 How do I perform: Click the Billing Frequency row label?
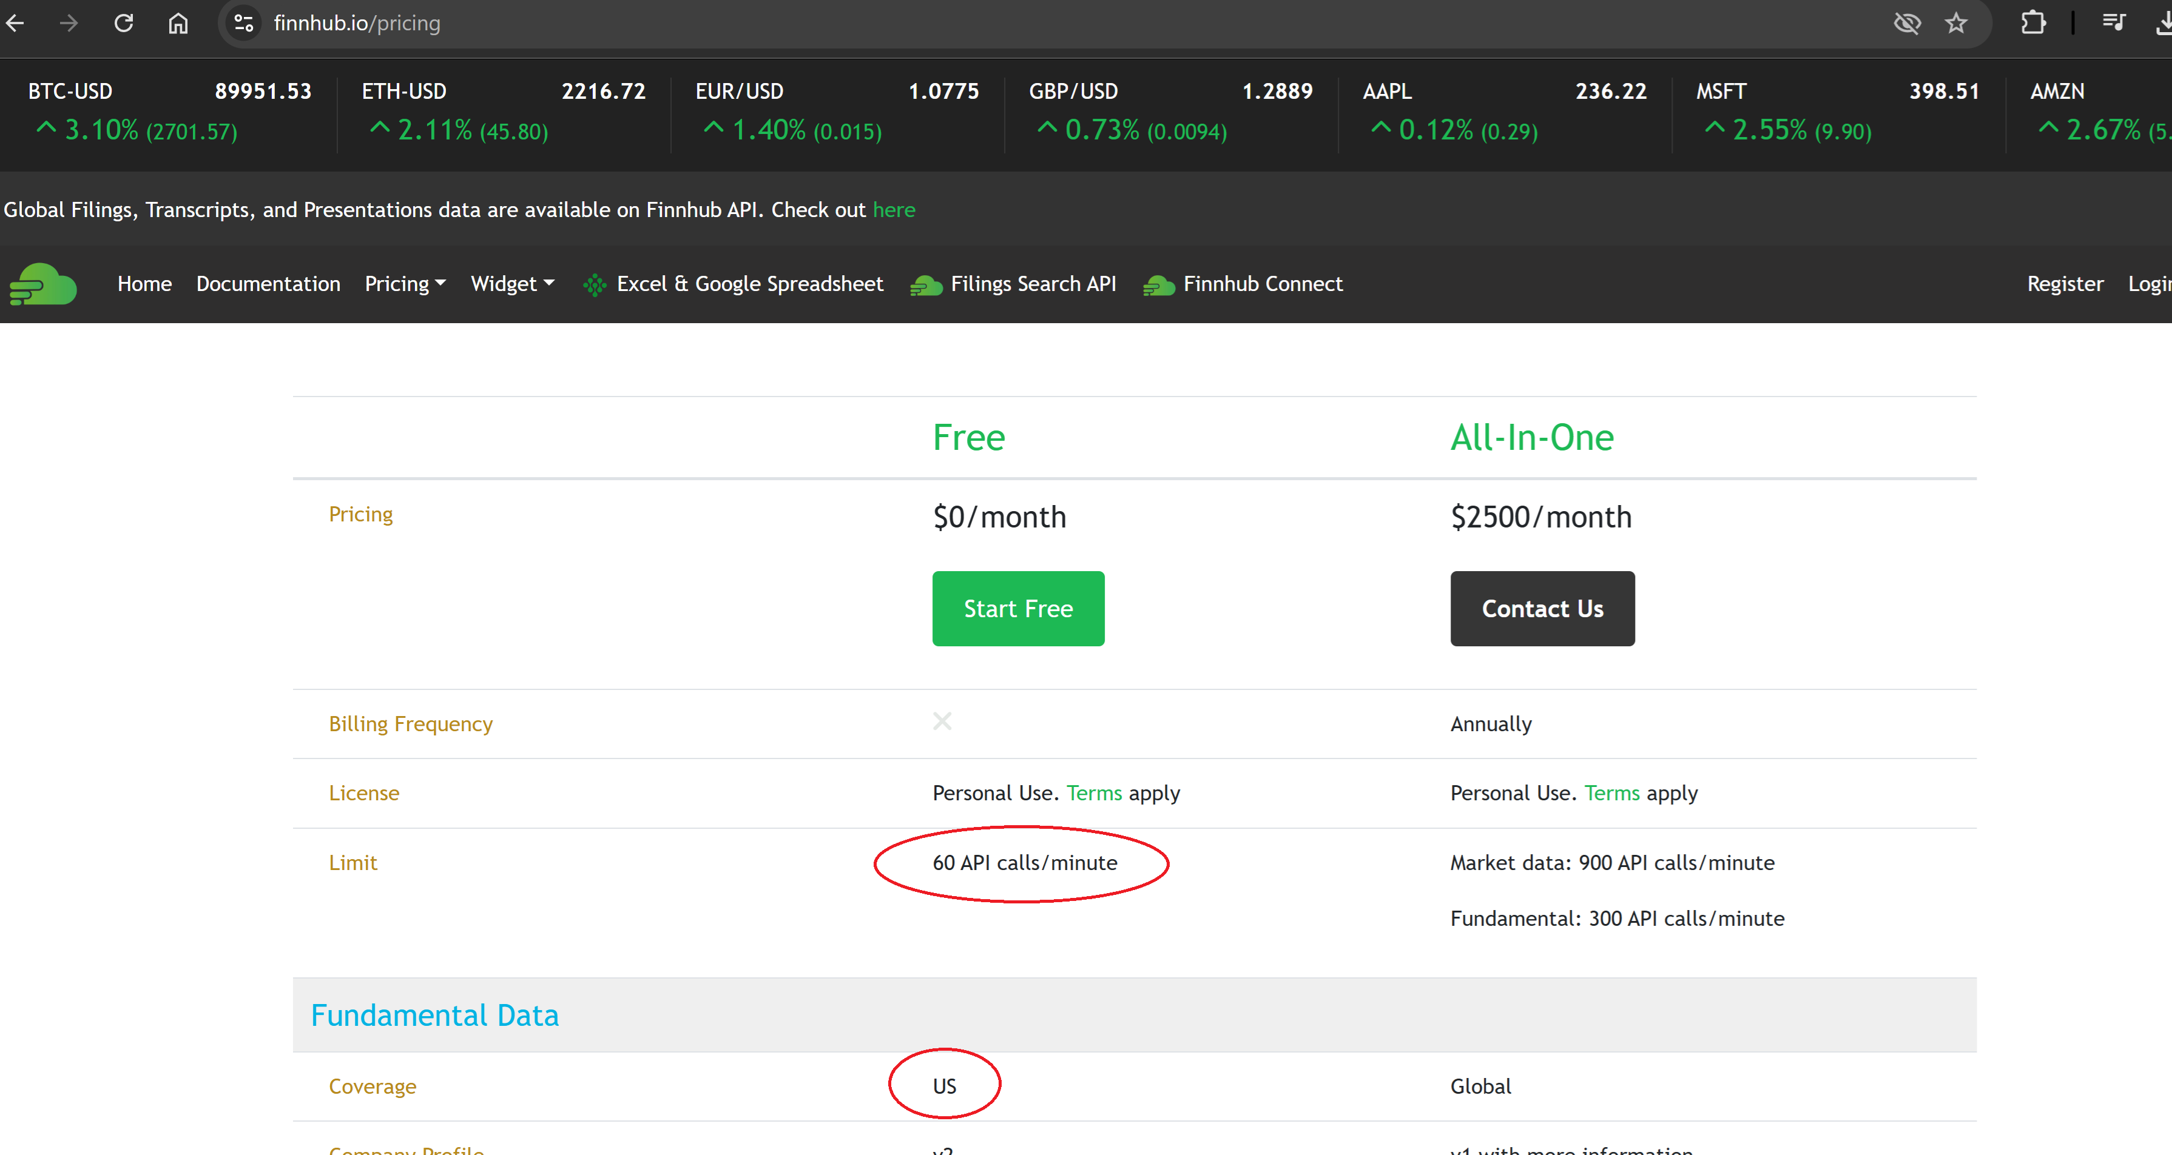pos(411,724)
